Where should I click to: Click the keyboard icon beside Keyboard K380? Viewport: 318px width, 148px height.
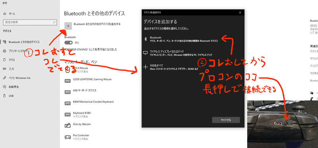point(68,115)
